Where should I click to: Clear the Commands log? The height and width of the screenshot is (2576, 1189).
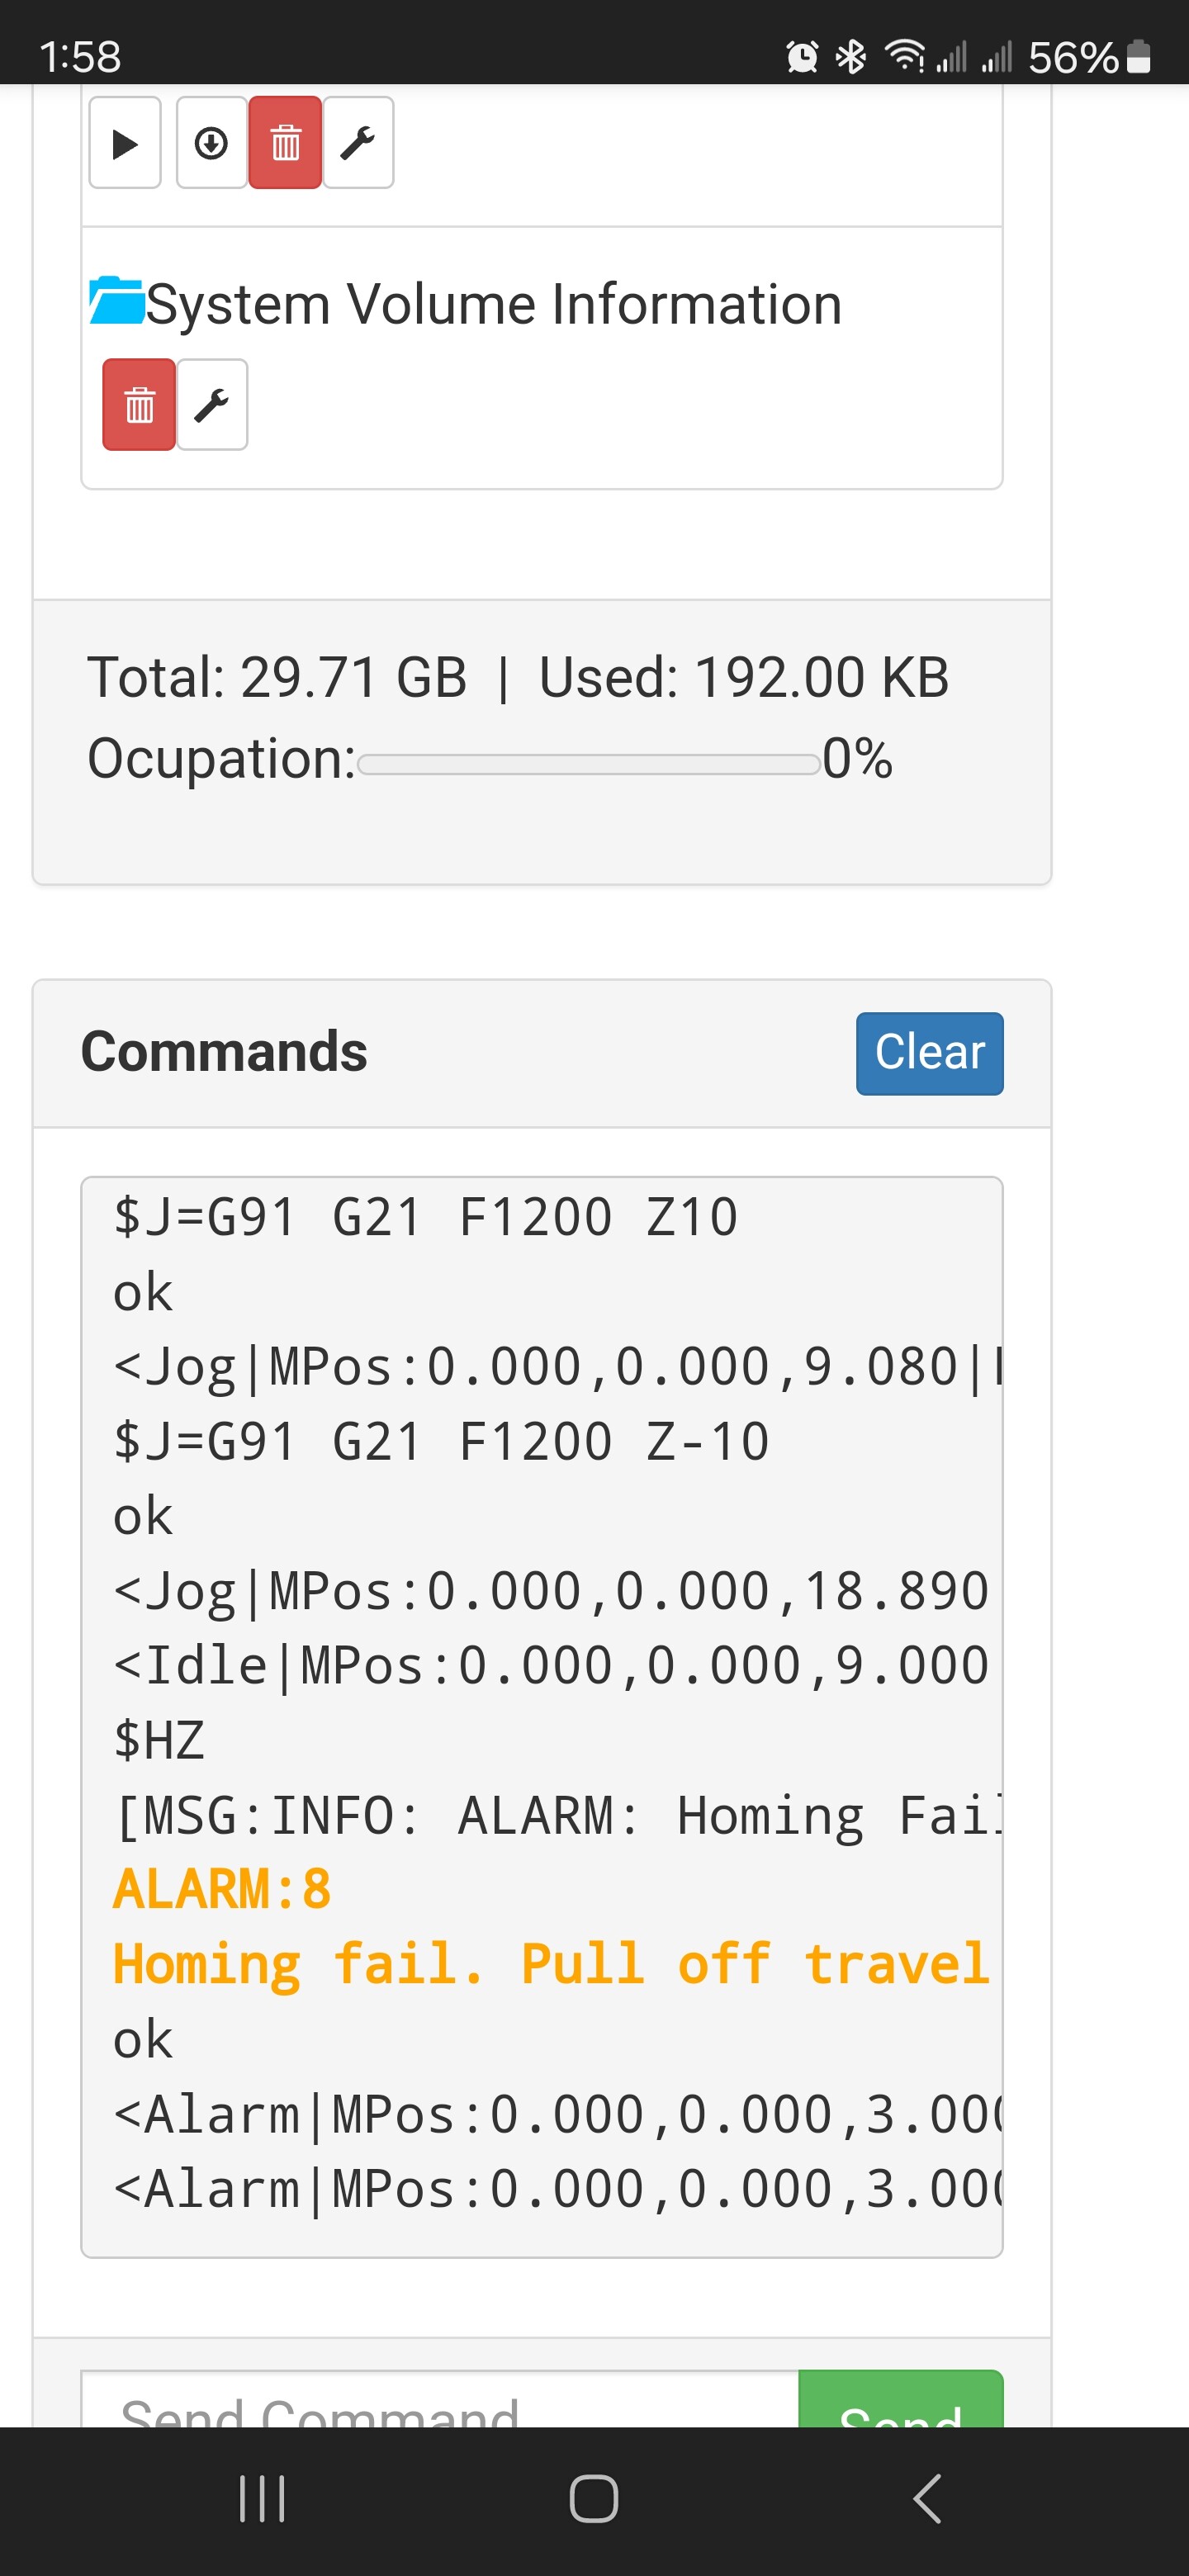(929, 1053)
